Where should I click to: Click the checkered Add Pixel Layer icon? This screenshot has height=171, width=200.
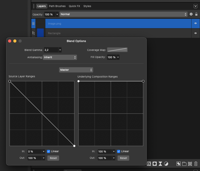[x=190, y=164]
